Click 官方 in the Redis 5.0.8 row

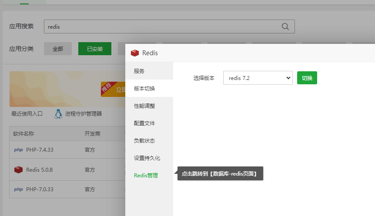click(90, 169)
